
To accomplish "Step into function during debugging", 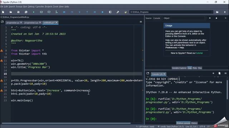I will click(79, 12).
